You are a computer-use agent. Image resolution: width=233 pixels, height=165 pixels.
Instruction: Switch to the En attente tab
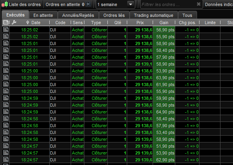point(43,15)
